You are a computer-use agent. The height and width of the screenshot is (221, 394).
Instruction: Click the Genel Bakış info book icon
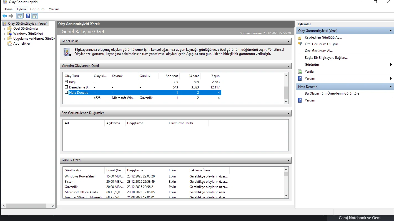tap(67, 52)
